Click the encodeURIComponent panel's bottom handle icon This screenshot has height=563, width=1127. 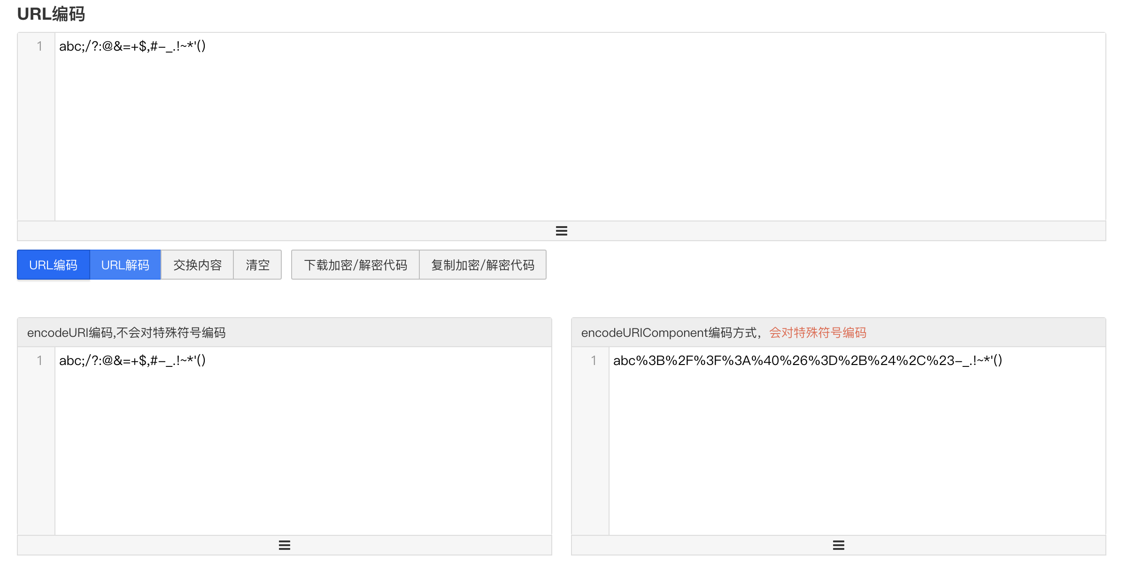(838, 545)
